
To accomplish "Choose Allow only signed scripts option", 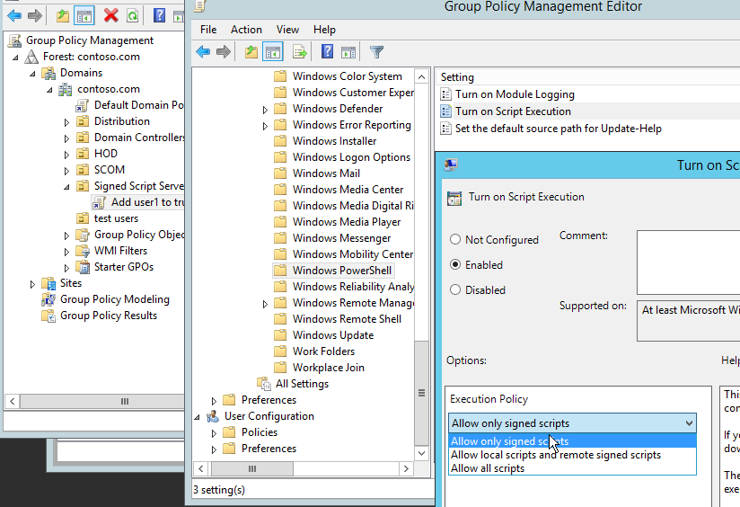I will point(572,441).
